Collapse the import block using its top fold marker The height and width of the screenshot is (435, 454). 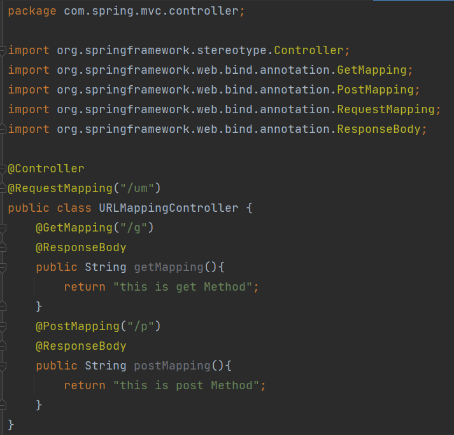coord(3,50)
